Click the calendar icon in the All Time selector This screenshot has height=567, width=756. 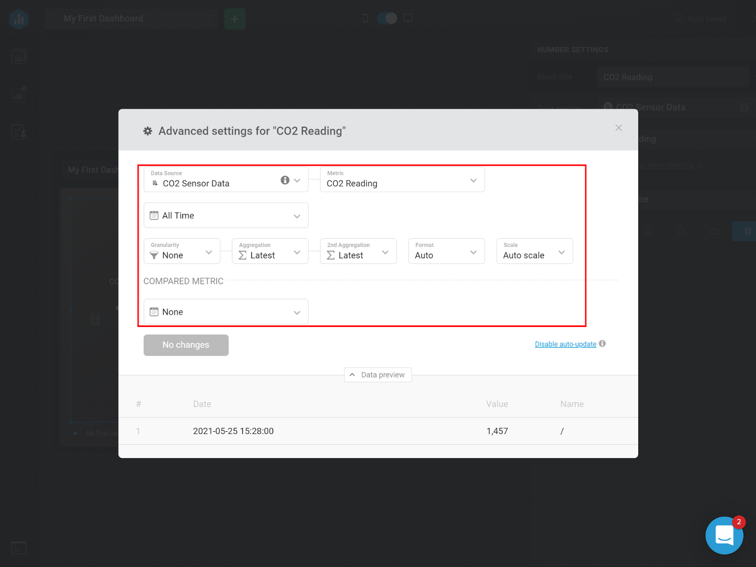[154, 215]
